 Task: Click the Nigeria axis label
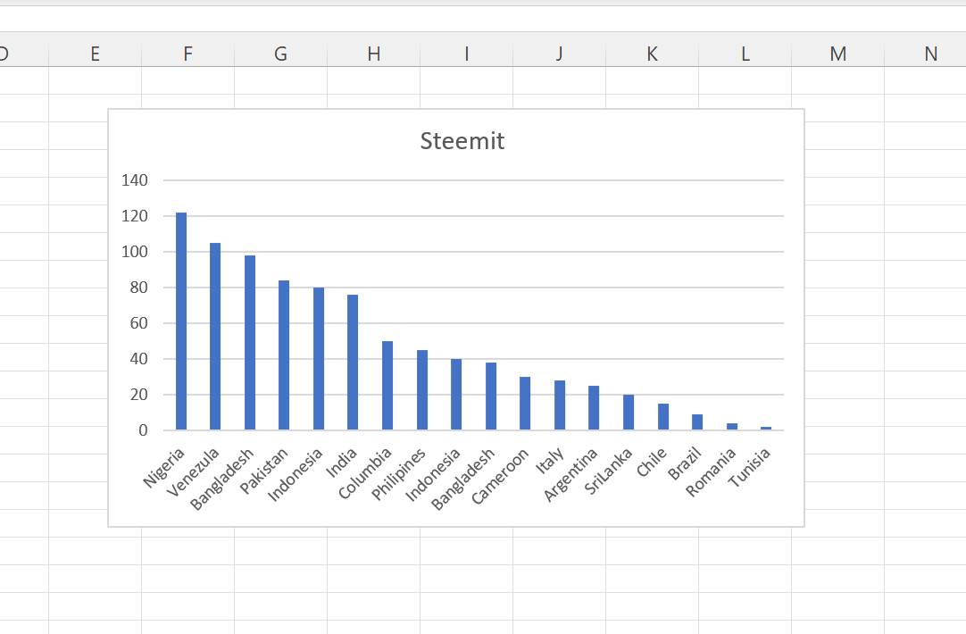pos(164,468)
